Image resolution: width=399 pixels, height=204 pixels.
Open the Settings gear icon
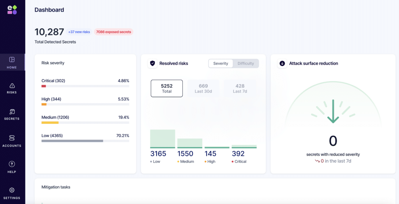tap(12, 190)
